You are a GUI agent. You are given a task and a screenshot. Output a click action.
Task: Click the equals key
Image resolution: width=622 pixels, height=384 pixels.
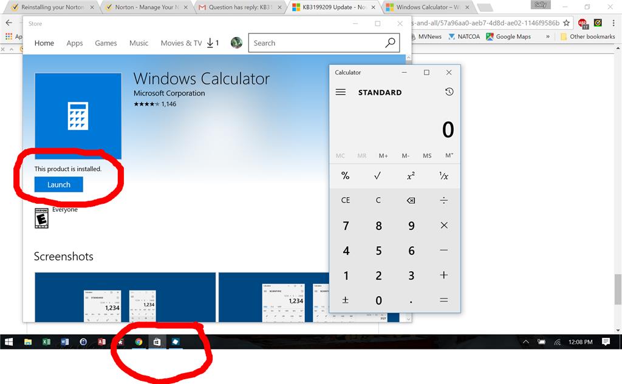coord(444,300)
